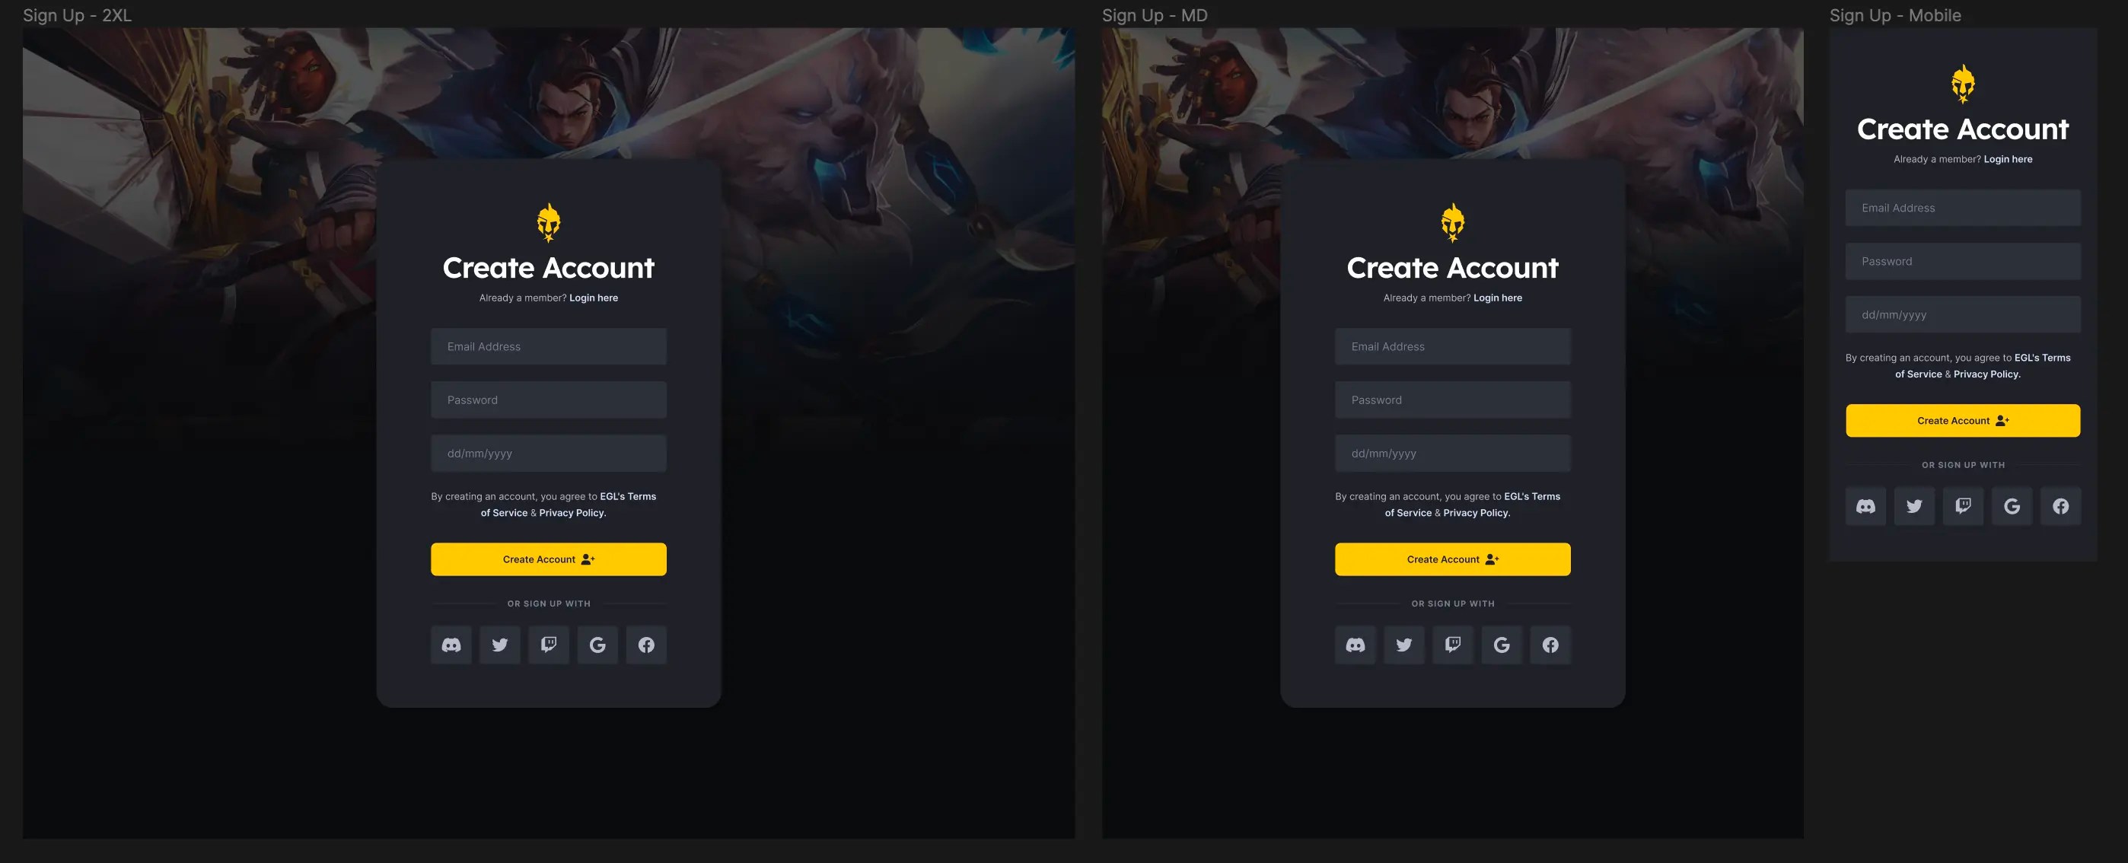Select the dd/mm/yyyy date field in the Mobile form
The height and width of the screenshot is (863, 2128).
click(1963, 314)
